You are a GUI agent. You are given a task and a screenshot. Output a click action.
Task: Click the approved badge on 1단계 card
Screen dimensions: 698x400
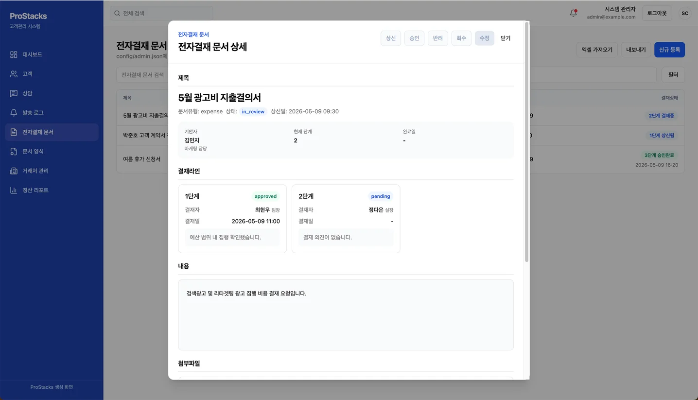pyautogui.click(x=266, y=196)
